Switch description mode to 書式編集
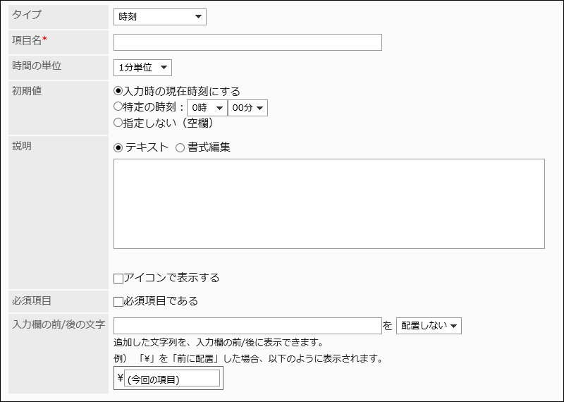This screenshot has height=402, width=564. (180, 148)
